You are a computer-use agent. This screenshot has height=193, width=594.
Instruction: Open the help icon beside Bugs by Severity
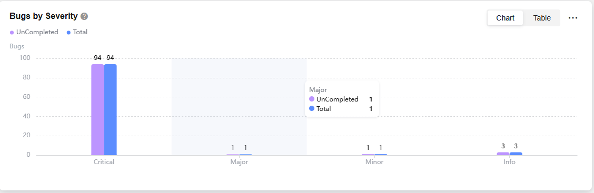[x=84, y=16]
